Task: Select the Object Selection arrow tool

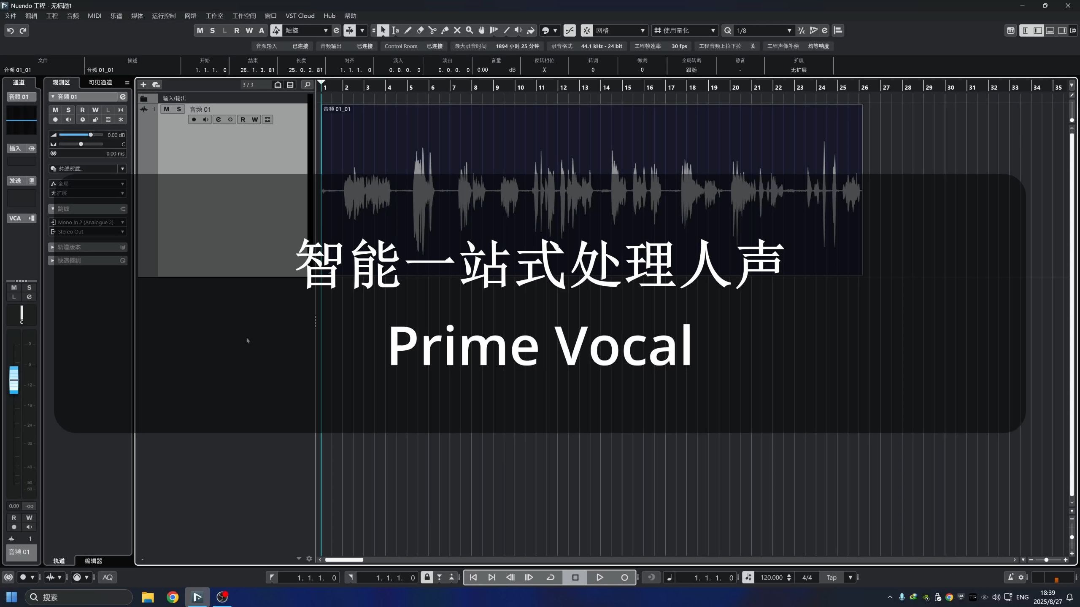Action: tap(383, 30)
